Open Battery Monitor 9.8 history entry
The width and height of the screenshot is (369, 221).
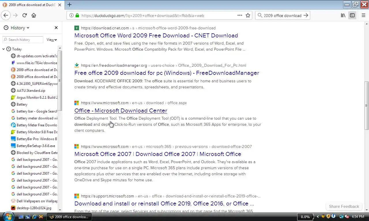click(34, 132)
